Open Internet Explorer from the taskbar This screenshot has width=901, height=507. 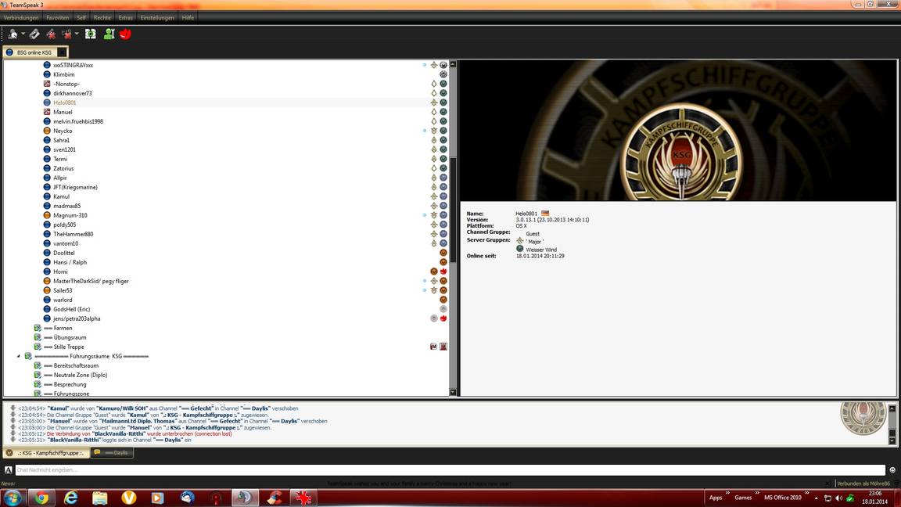pyautogui.click(x=70, y=498)
